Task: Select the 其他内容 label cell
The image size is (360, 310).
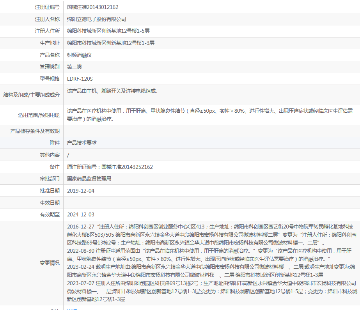Action: pyautogui.click(x=50, y=155)
